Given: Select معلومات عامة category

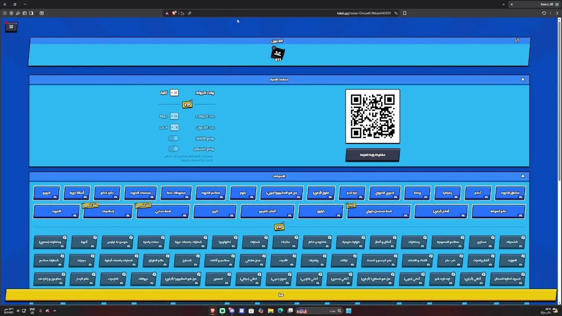Looking at the screenshot, I should (176, 193).
